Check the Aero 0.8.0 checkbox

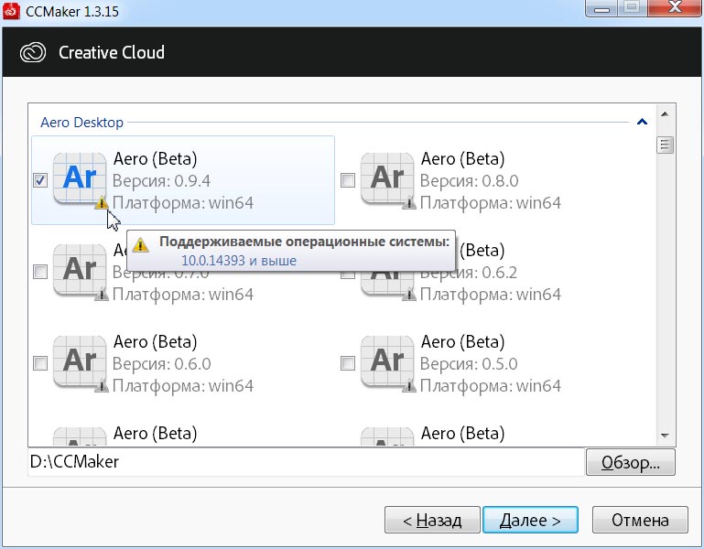[x=348, y=180]
